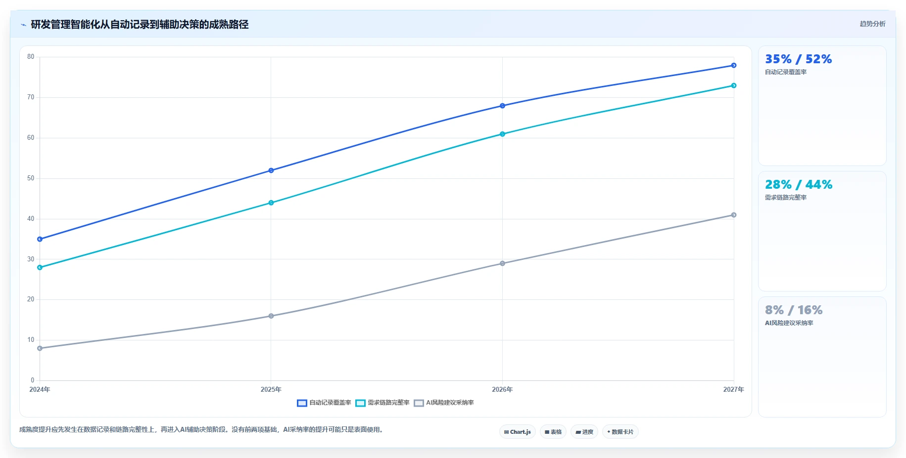Click the chart title 研发管理智能化从自动记录到辅助决策的成熟路径
The image size is (906, 458).
[x=140, y=25]
